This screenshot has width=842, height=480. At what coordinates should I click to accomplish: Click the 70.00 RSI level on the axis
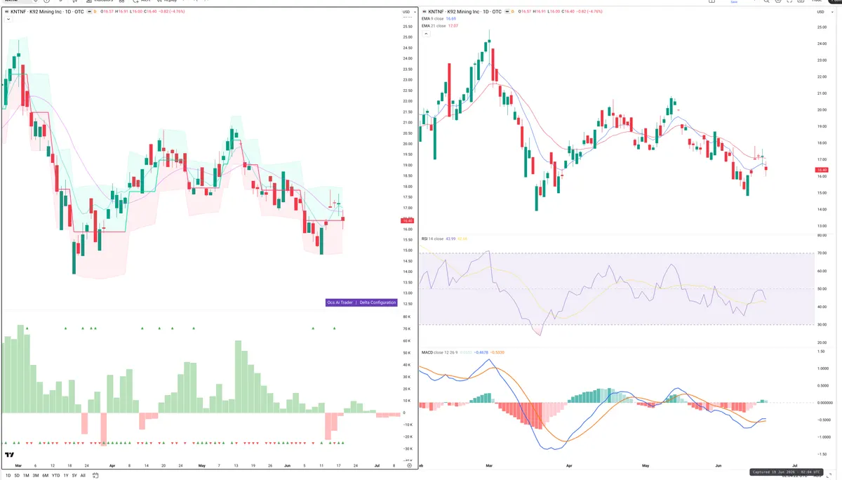[x=822, y=253]
